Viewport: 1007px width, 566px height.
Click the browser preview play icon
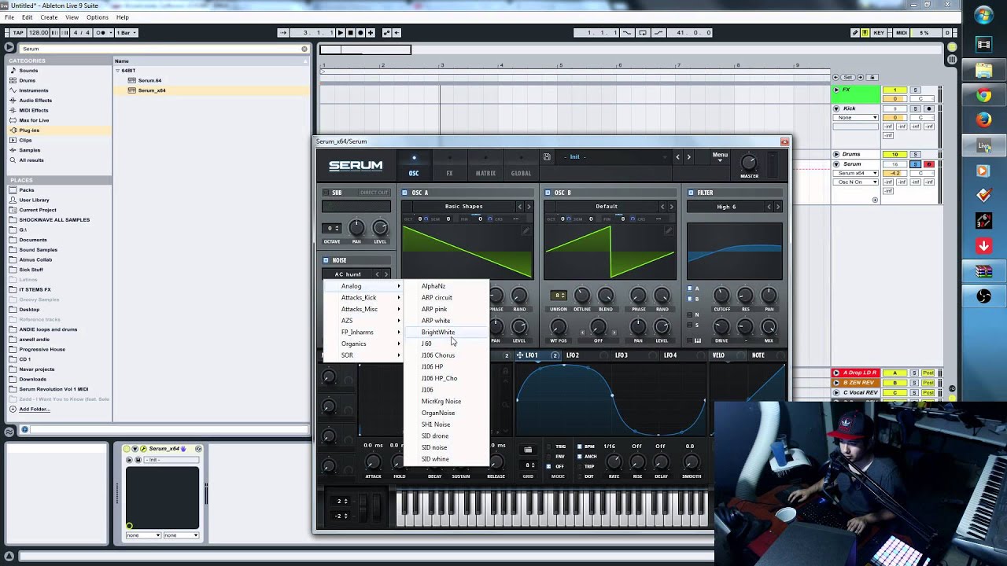tap(9, 48)
